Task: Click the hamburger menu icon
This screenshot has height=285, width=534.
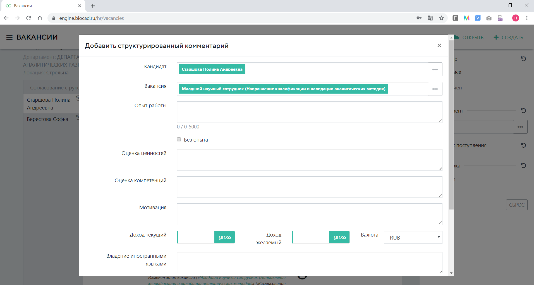Action: (x=9, y=37)
